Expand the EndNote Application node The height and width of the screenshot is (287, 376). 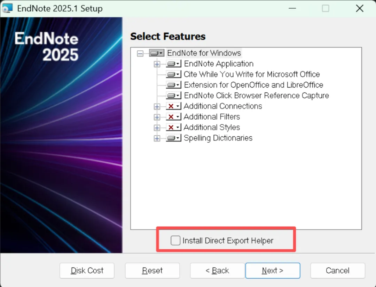pyautogui.click(x=157, y=64)
